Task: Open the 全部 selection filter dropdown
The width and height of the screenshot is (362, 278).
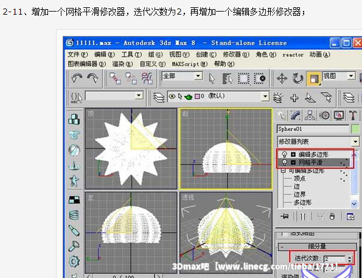Action: [x=198, y=76]
